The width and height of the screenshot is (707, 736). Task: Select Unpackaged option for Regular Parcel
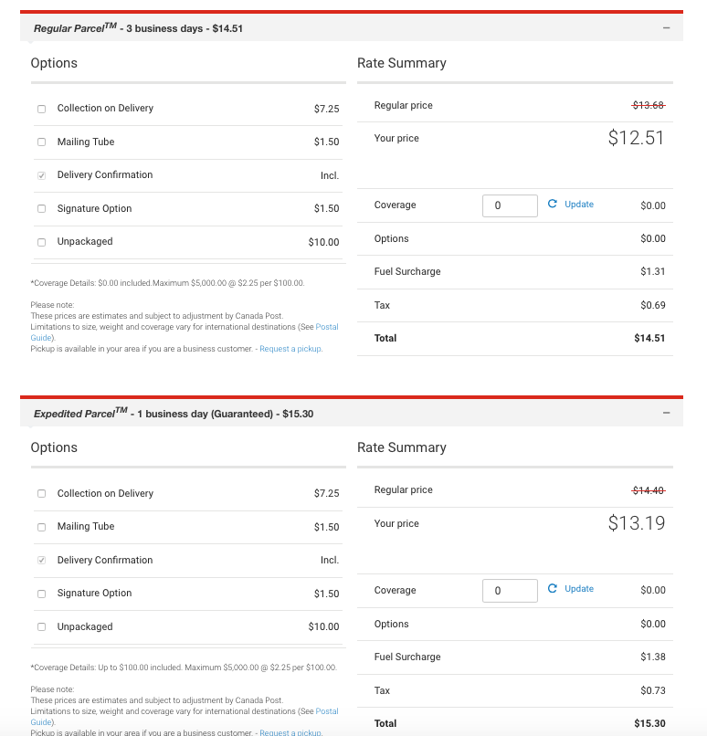click(41, 242)
